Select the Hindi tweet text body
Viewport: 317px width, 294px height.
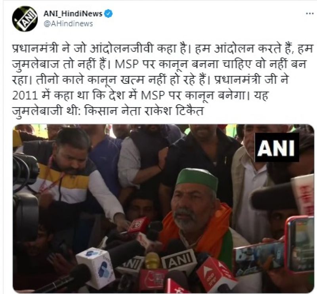(x=162, y=79)
